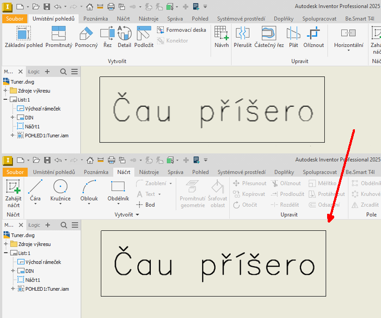Choose the Pomocný view tool
This screenshot has height=318, width=381.
[87, 37]
